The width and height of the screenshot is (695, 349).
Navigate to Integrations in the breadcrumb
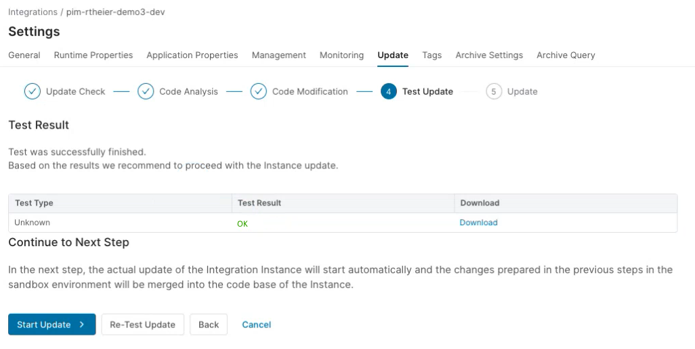click(x=33, y=12)
